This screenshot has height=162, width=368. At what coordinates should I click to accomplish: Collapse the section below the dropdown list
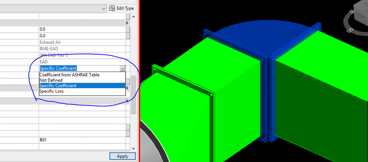tap(127, 88)
